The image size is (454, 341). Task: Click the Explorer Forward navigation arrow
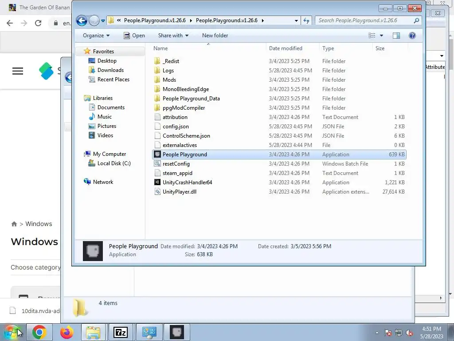[x=94, y=20]
